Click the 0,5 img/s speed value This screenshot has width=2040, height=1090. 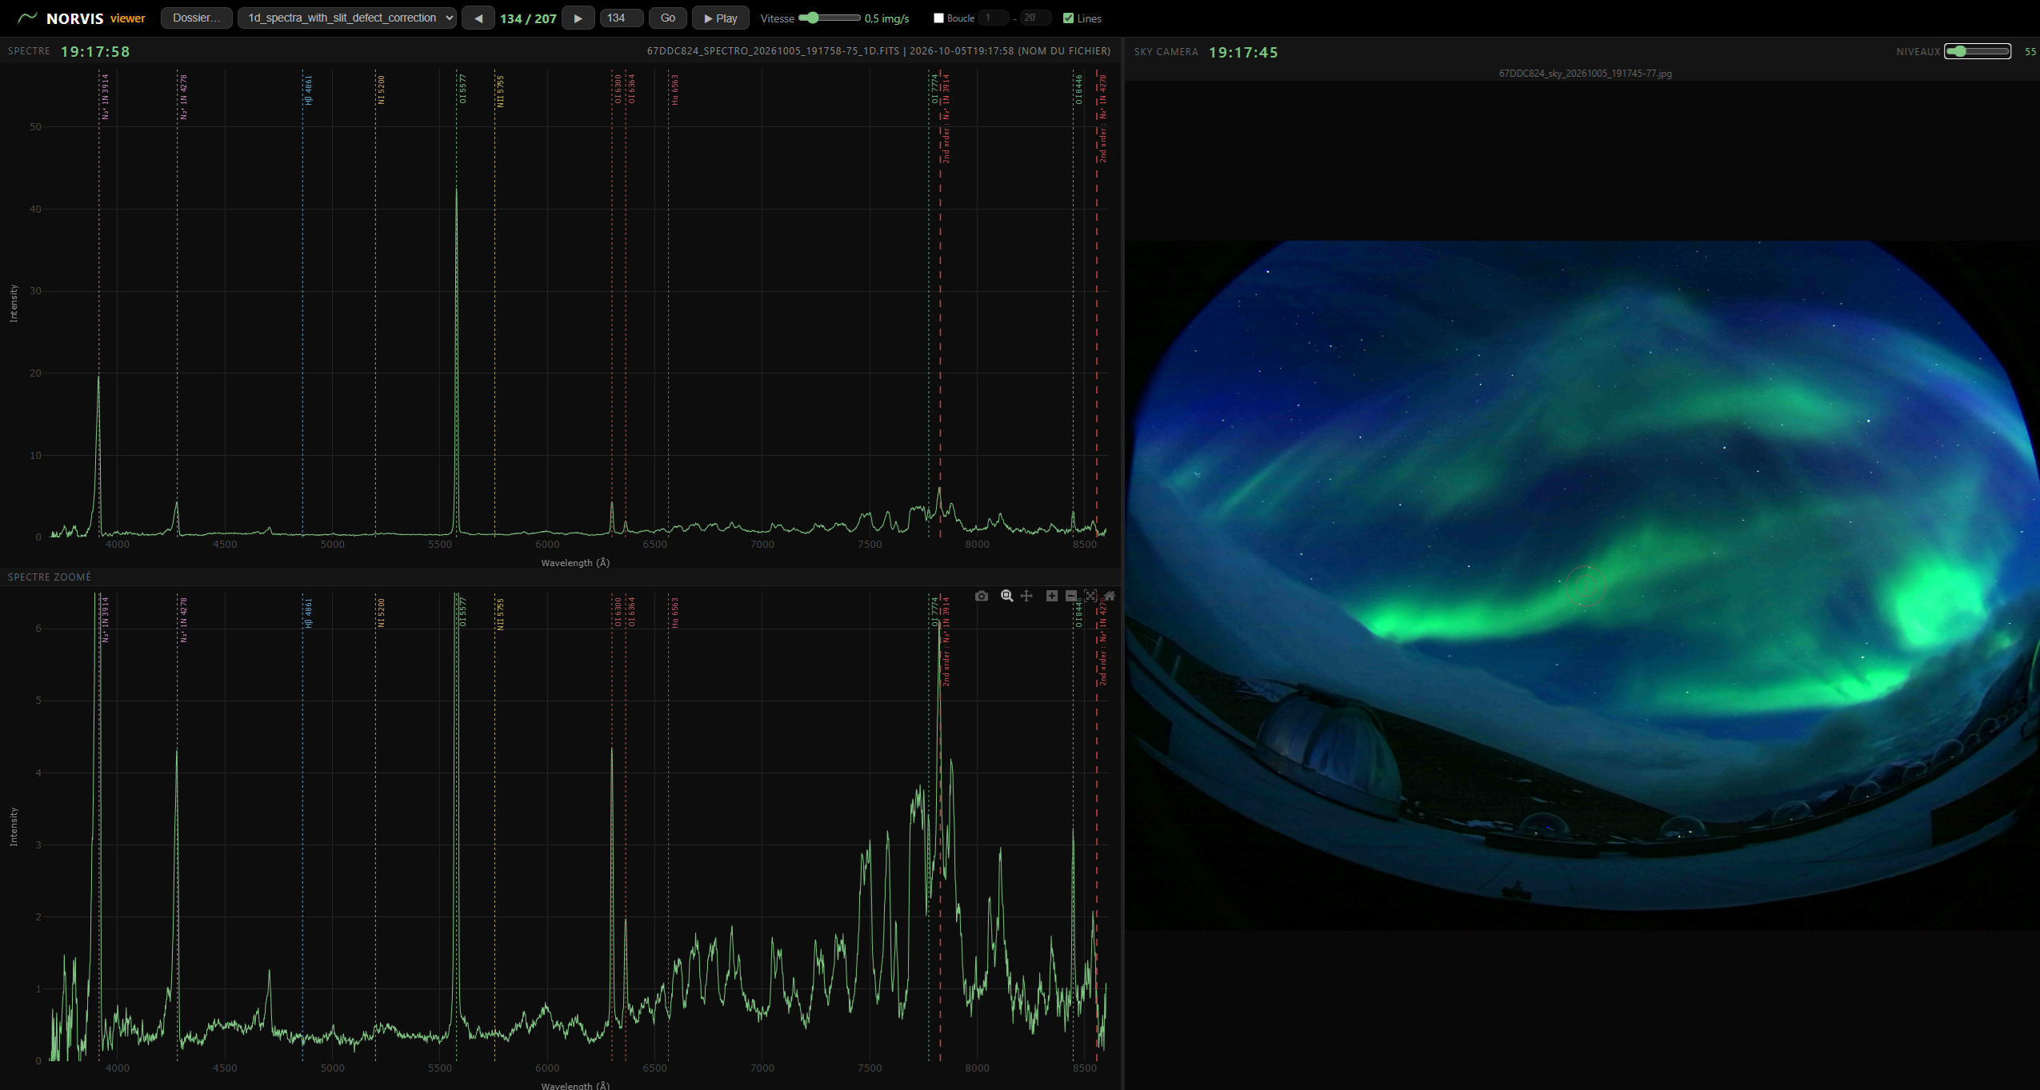(886, 18)
